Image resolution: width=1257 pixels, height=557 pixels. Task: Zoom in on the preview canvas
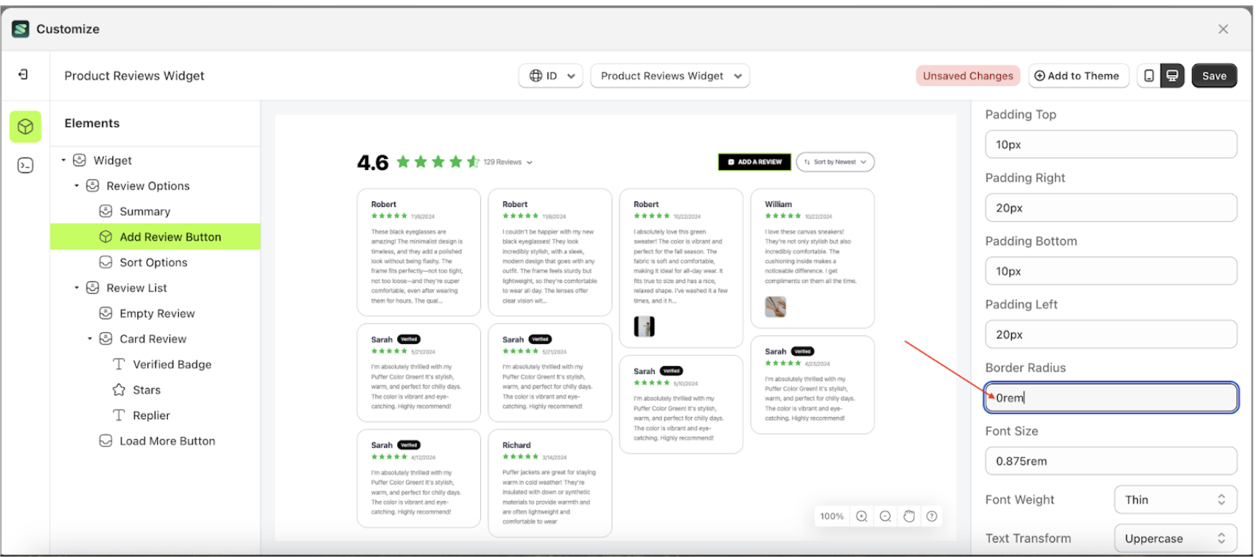pos(861,516)
